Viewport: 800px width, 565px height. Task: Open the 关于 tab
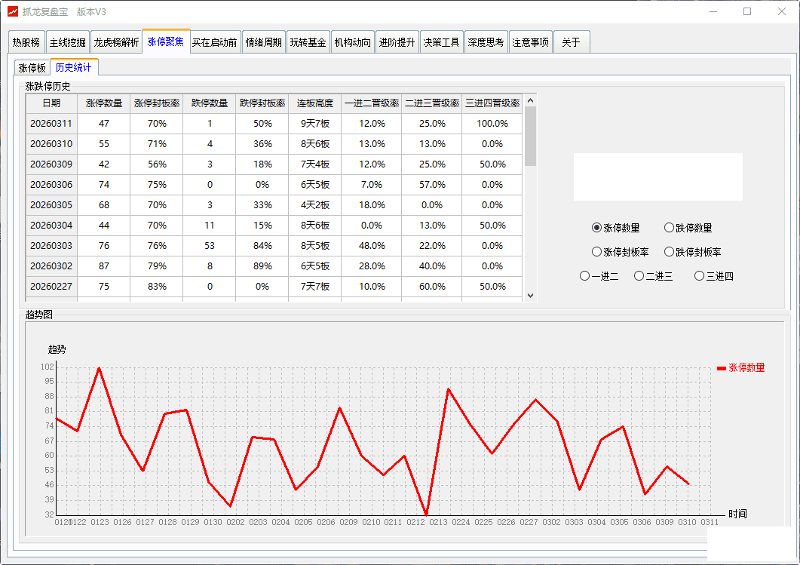571,42
